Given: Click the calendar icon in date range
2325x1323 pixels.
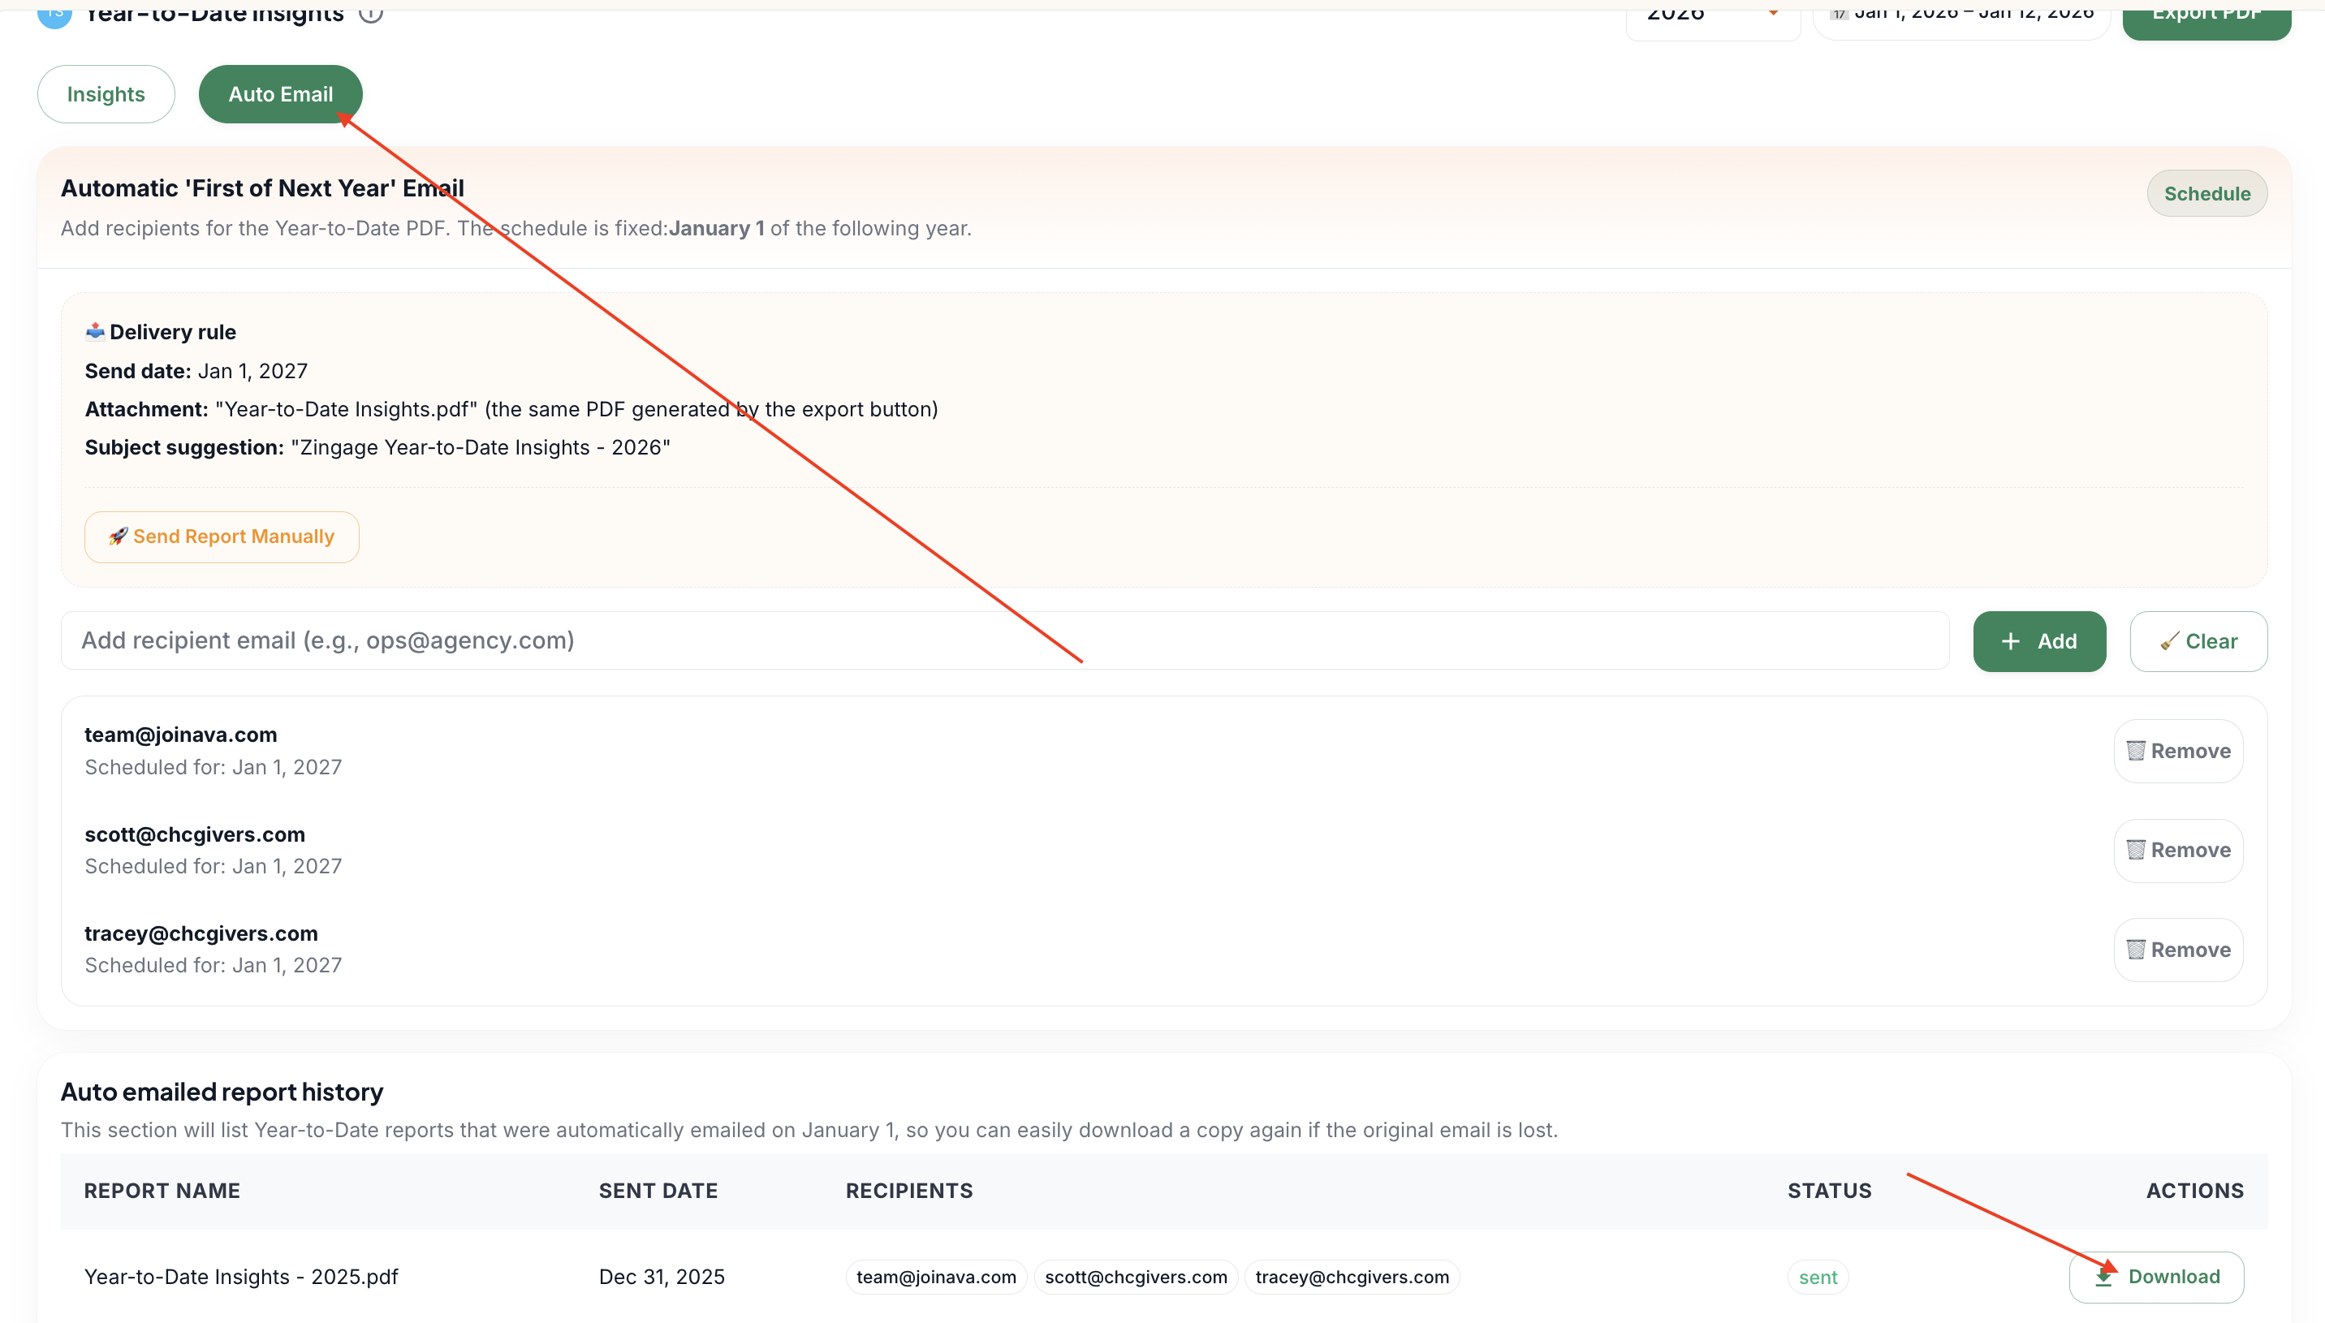Looking at the screenshot, I should tap(1838, 13).
